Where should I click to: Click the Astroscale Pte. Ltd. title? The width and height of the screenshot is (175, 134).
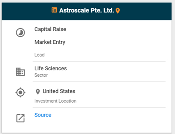(86, 10)
